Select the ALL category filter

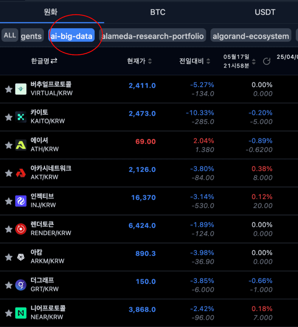click(x=10, y=35)
